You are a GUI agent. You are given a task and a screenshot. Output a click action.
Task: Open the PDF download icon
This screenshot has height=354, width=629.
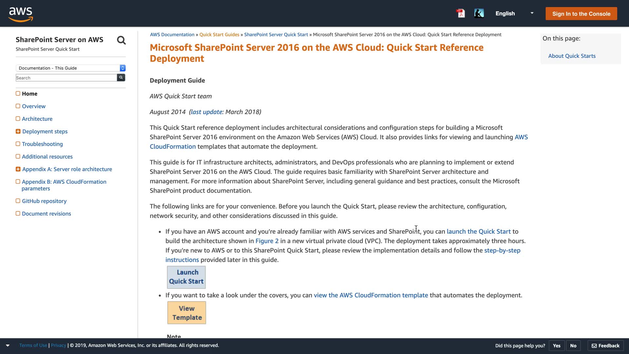point(461,13)
